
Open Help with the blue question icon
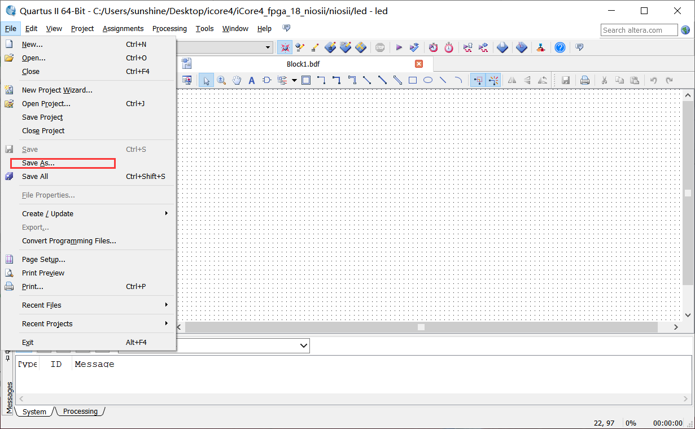tap(560, 47)
